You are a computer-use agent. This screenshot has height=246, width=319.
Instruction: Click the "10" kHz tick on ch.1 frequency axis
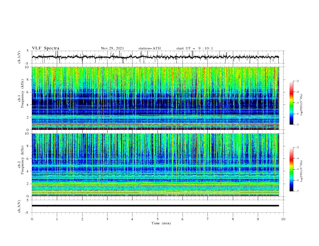27,67
